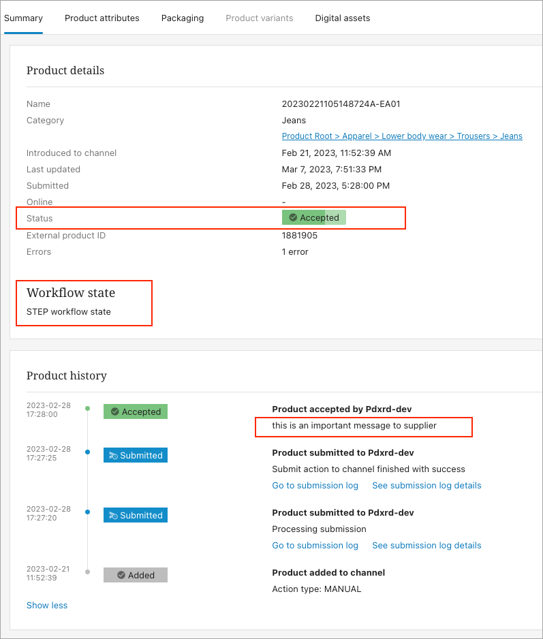This screenshot has height=639, width=543.
Task: See submission log details for Processing submission
Action: [x=426, y=545]
